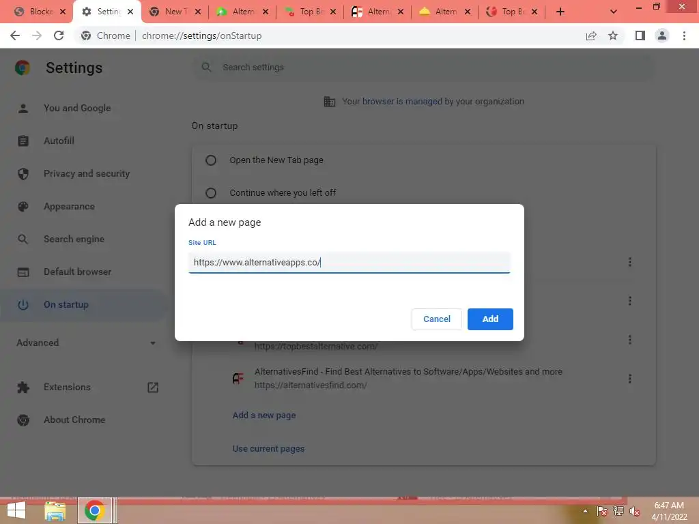Click Add a new page link
Image resolution: width=699 pixels, height=524 pixels.
[x=264, y=416]
